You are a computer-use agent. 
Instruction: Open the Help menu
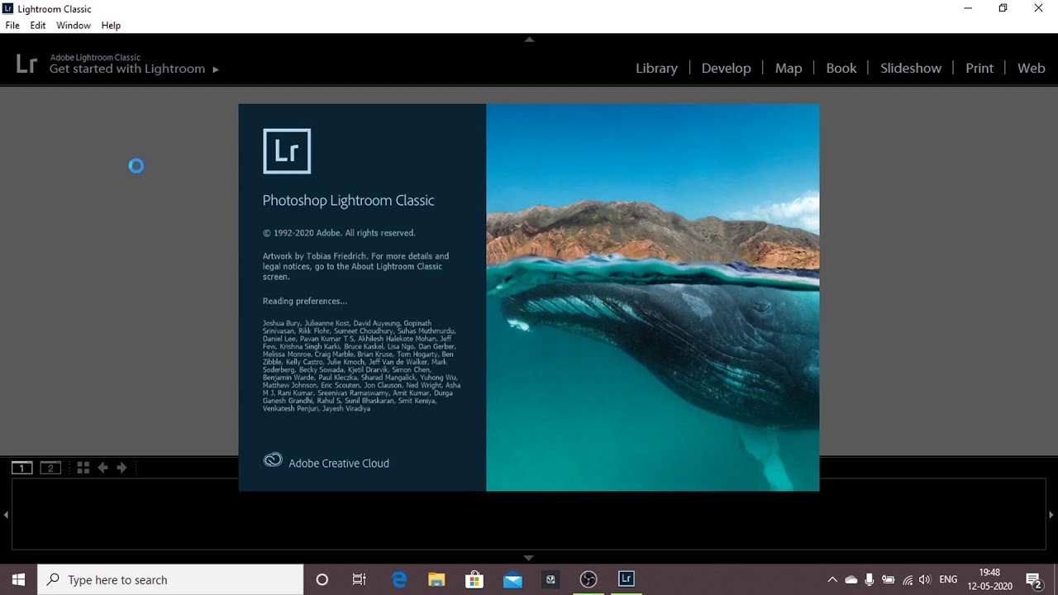tap(111, 26)
